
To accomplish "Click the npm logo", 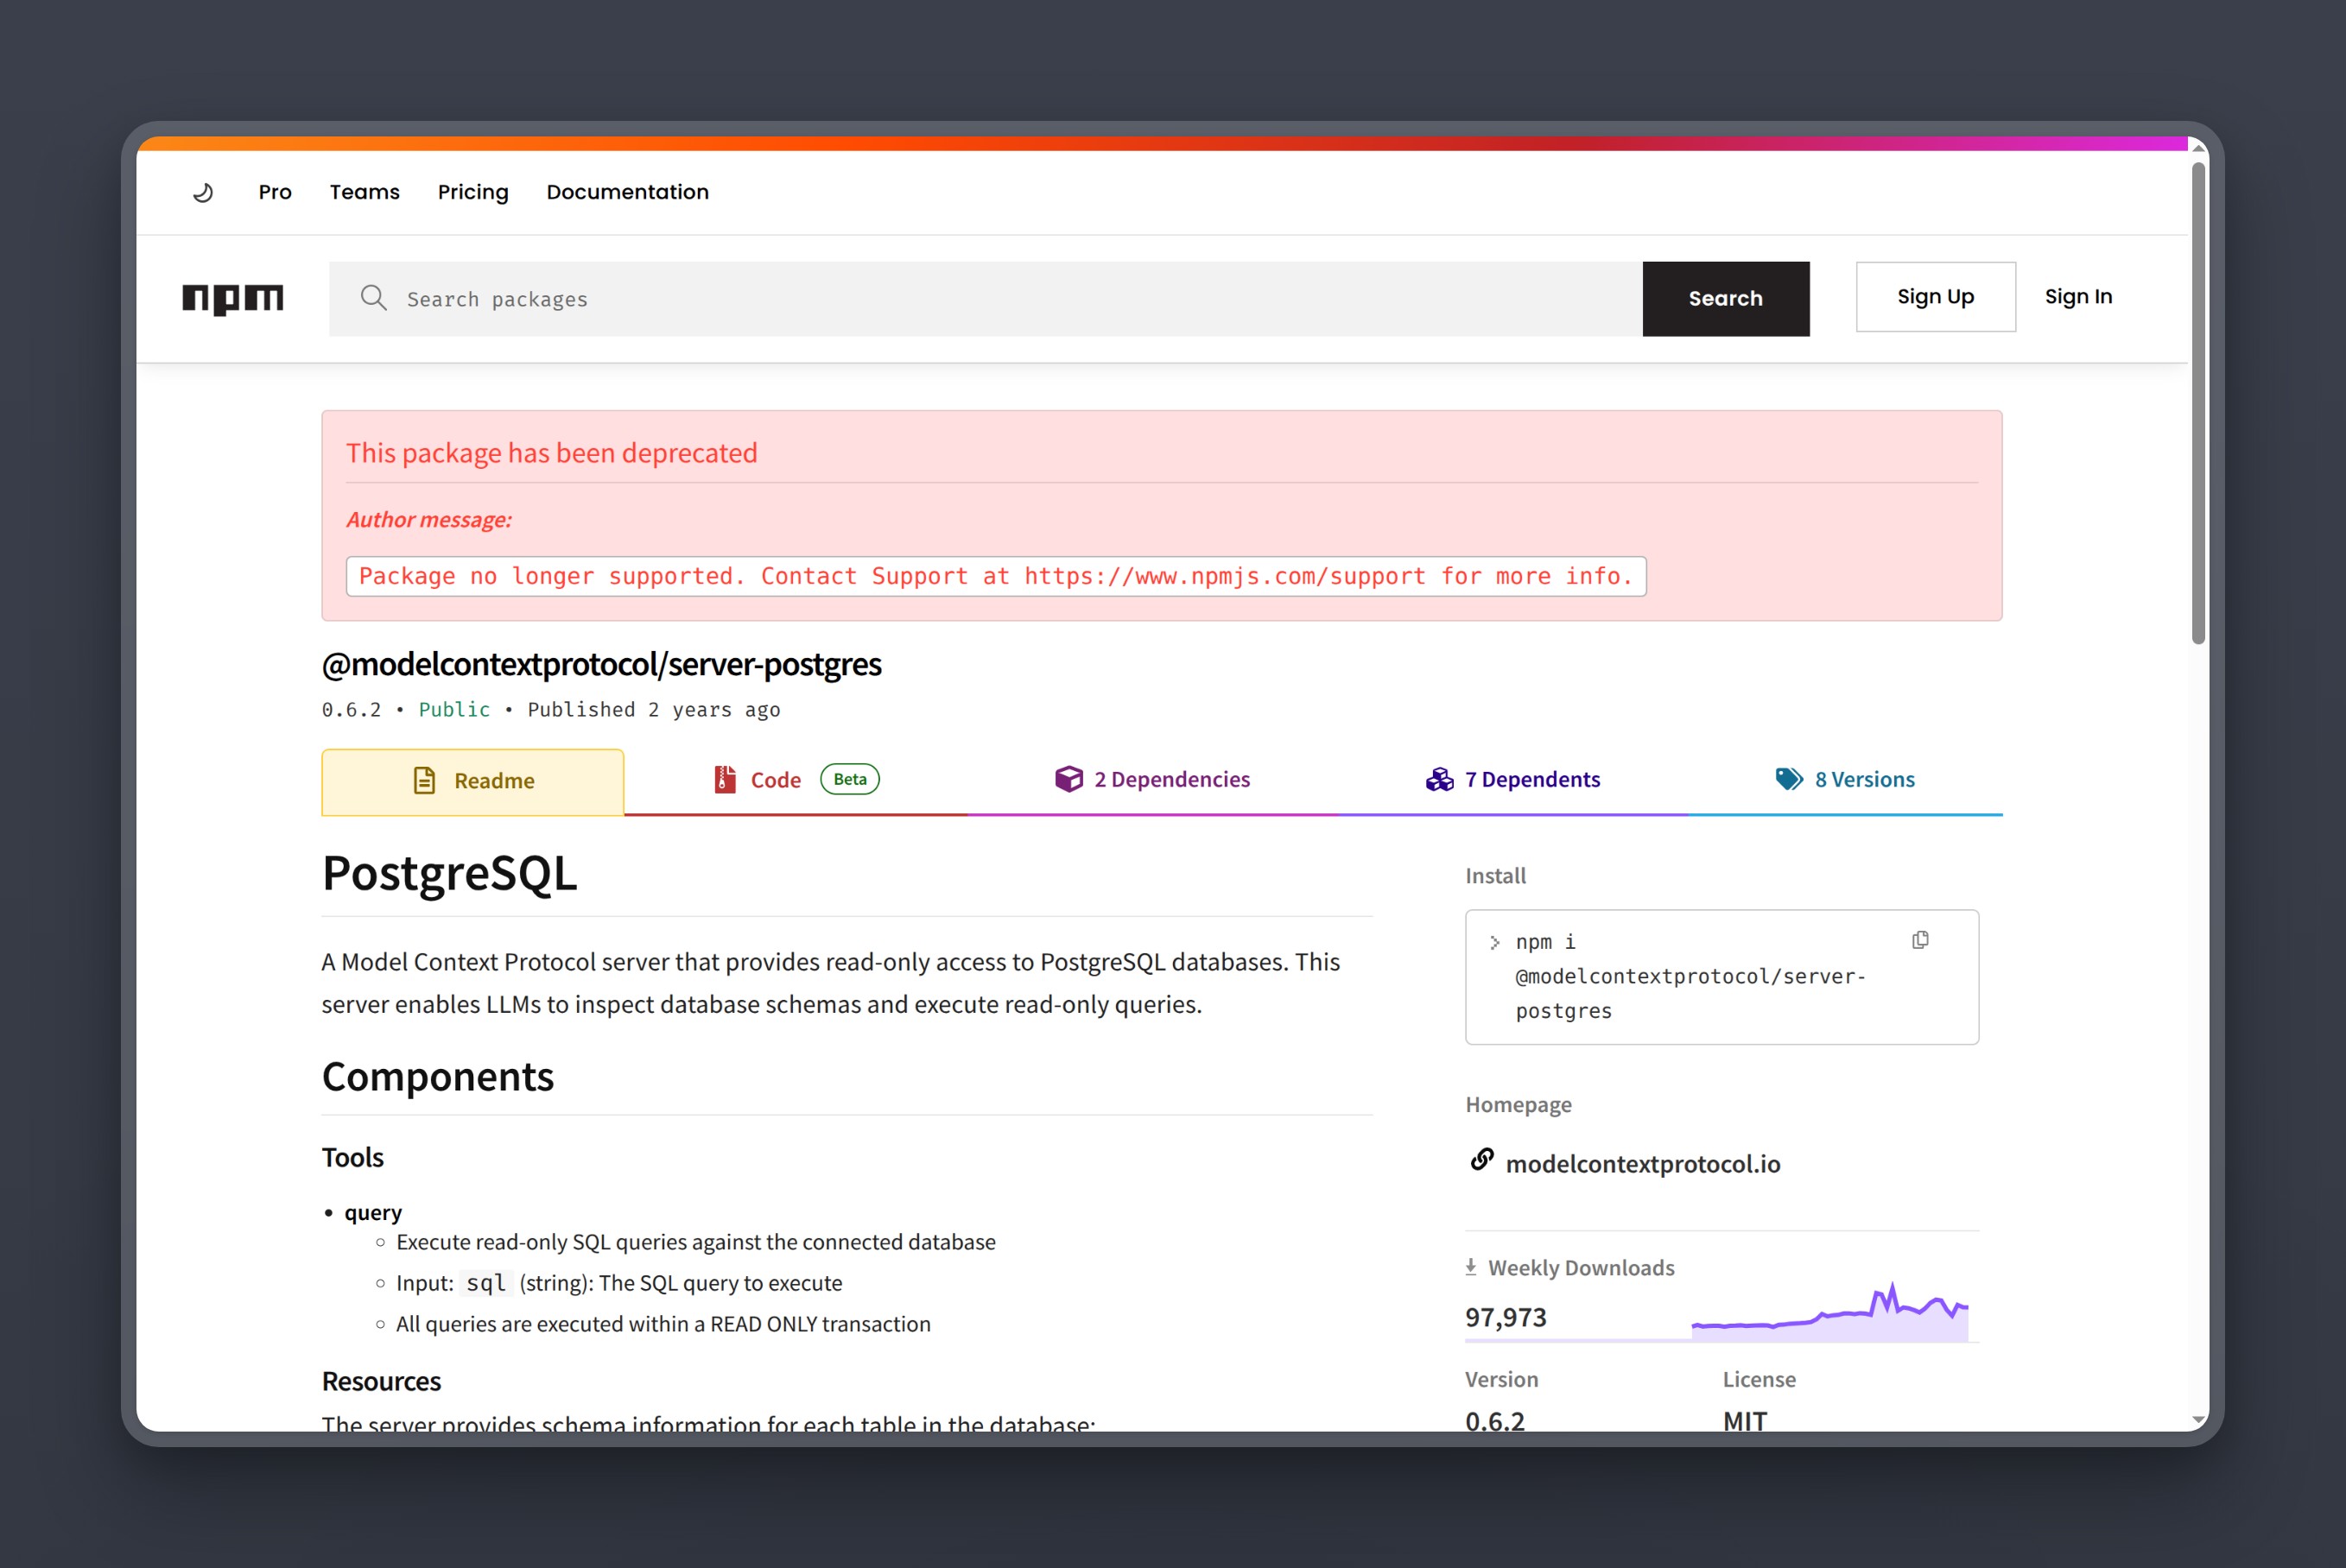I will tap(233, 299).
